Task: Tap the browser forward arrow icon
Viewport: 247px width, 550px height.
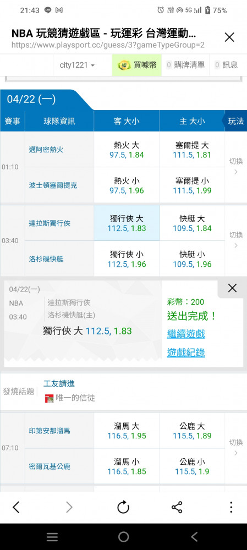Action: 69,507
